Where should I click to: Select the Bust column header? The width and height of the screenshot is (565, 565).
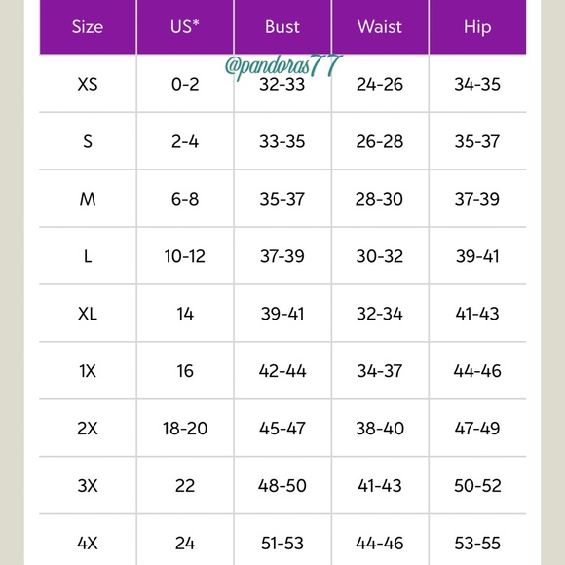[282, 27]
